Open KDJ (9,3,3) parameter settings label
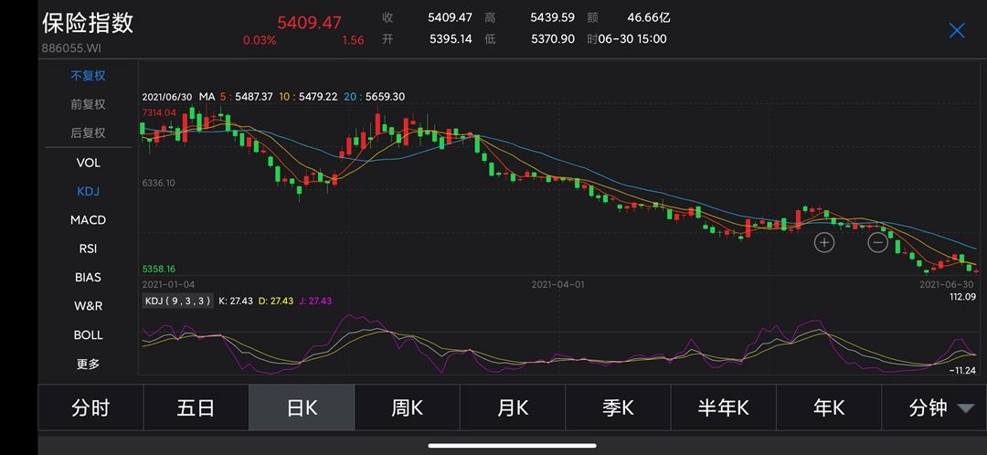This screenshot has height=455, width=987. click(x=178, y=301)
